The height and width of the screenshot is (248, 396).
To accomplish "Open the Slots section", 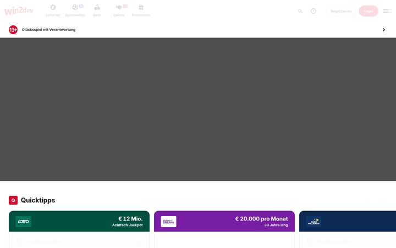I will [97, 11].
